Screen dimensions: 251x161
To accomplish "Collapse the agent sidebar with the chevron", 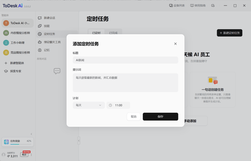I will tap(31, 134).
